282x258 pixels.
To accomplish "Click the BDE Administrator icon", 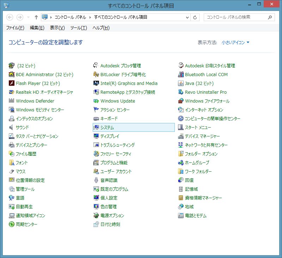I will coord(12,74).
